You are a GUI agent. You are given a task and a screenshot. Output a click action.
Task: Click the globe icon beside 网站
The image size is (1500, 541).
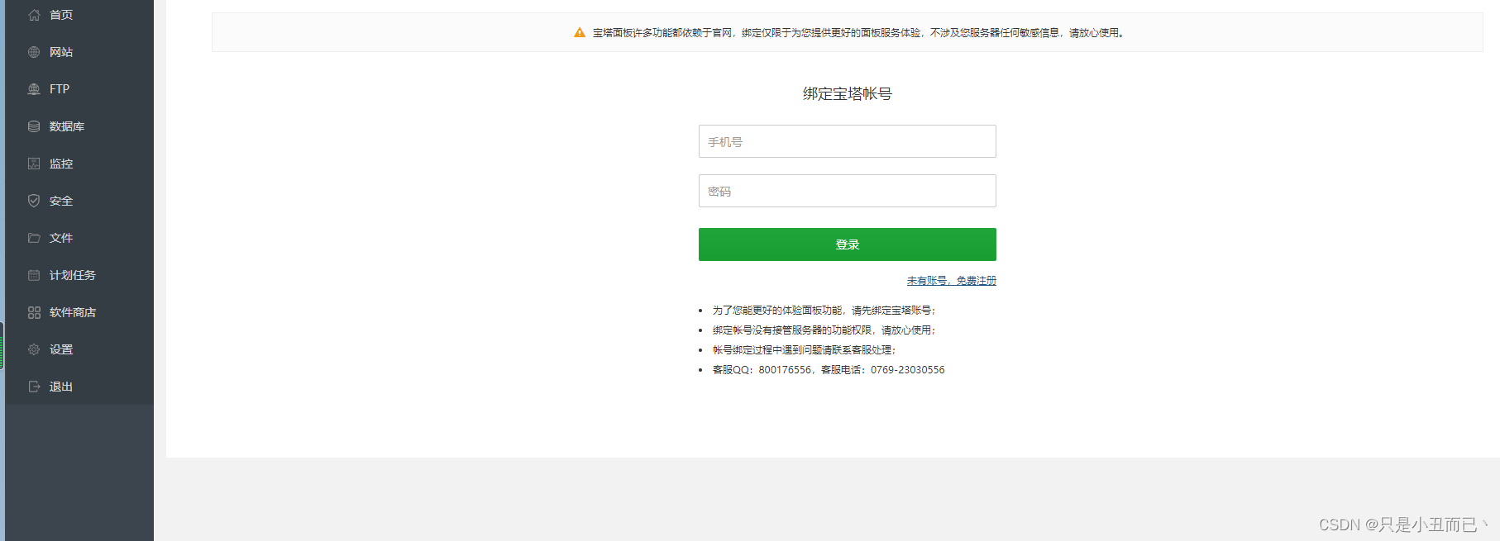click(x=34, y=52)
